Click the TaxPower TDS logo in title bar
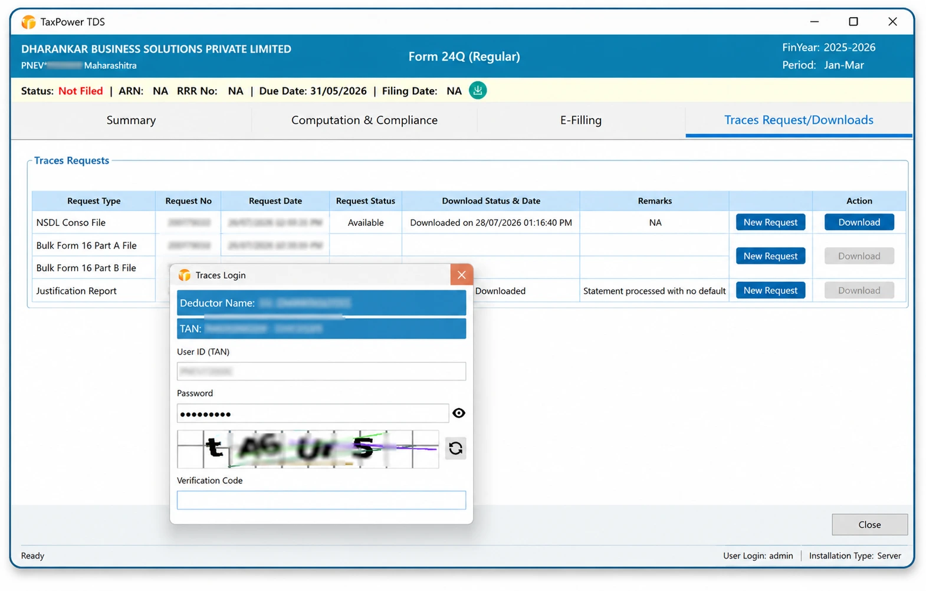Screen dimensions: 926x591 (x=28, y=22)
